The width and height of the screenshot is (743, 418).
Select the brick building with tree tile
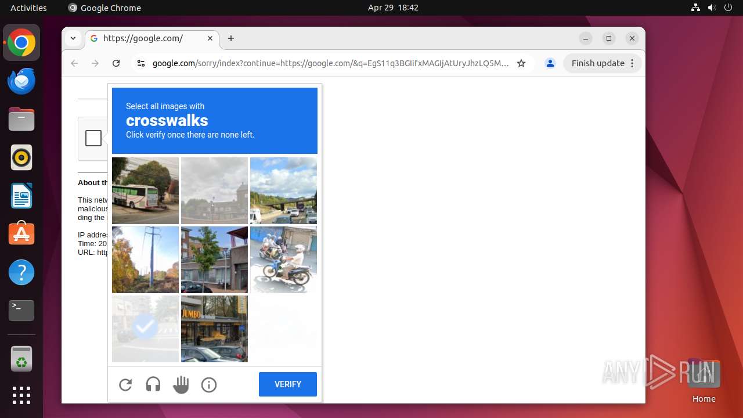[214, 260]
